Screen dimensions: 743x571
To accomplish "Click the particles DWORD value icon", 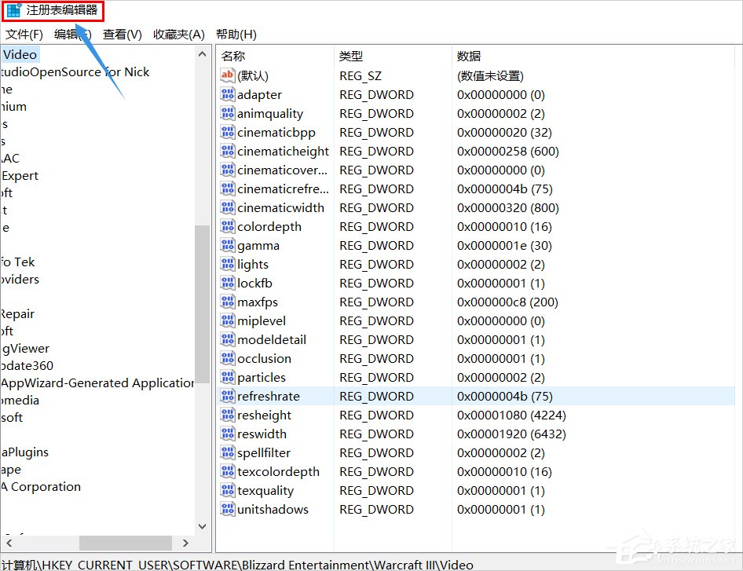I will (x=226, y=377).
